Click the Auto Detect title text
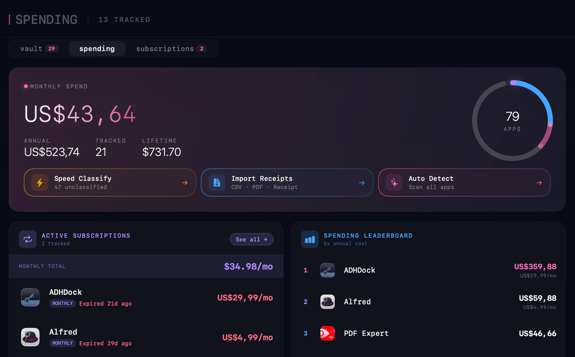The width and height of the screenshot is (575, 357). pyautogui.click(x=431, y=179)
